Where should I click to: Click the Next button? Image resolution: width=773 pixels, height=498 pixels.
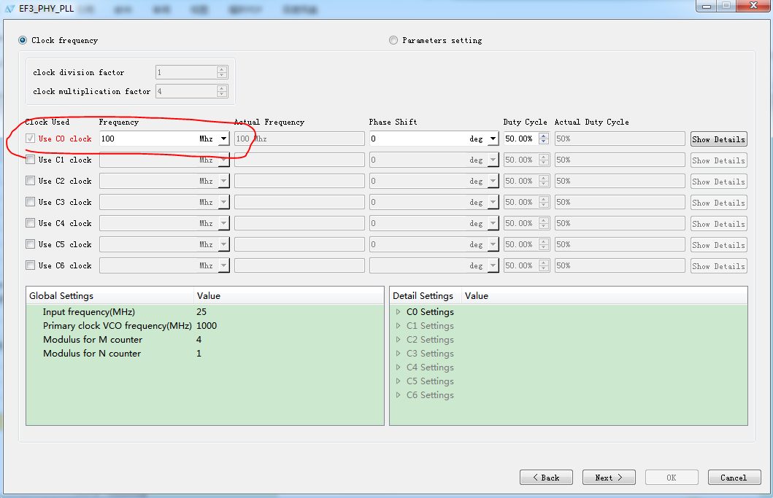(x=608, y=478)
